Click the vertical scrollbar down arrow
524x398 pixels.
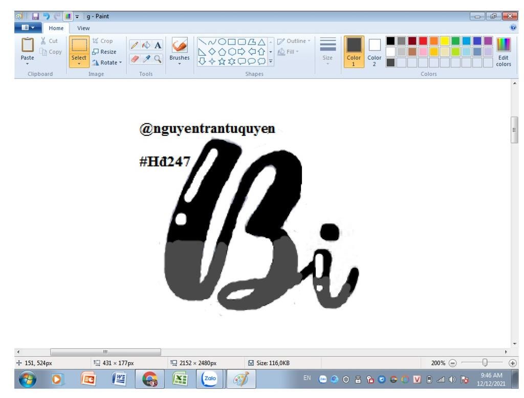514,344
